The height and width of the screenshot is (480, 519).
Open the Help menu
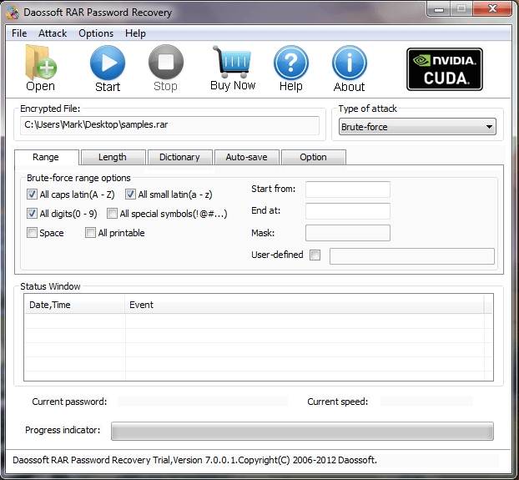coord(135,33)
